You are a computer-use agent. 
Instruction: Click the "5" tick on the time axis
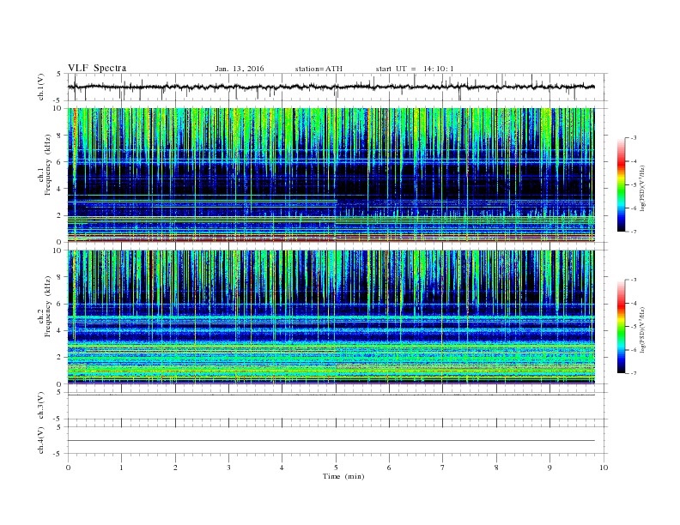pyautogui.click(x=336, y=468)
